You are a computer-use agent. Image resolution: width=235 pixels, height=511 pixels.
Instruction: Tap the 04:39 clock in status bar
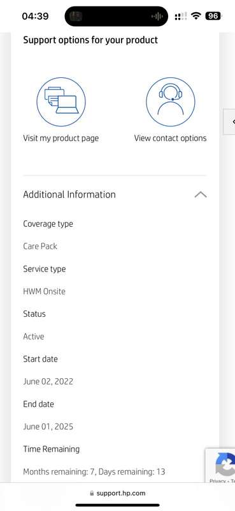[36, 16]
